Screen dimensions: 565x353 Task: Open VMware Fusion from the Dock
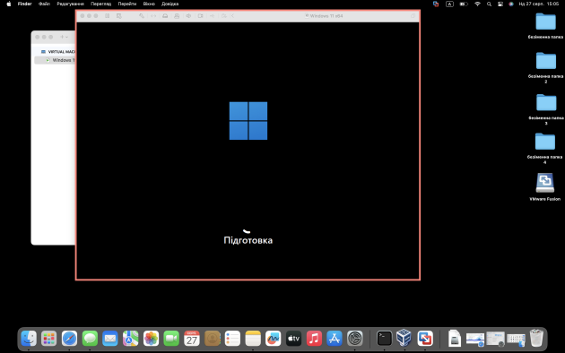425,339
